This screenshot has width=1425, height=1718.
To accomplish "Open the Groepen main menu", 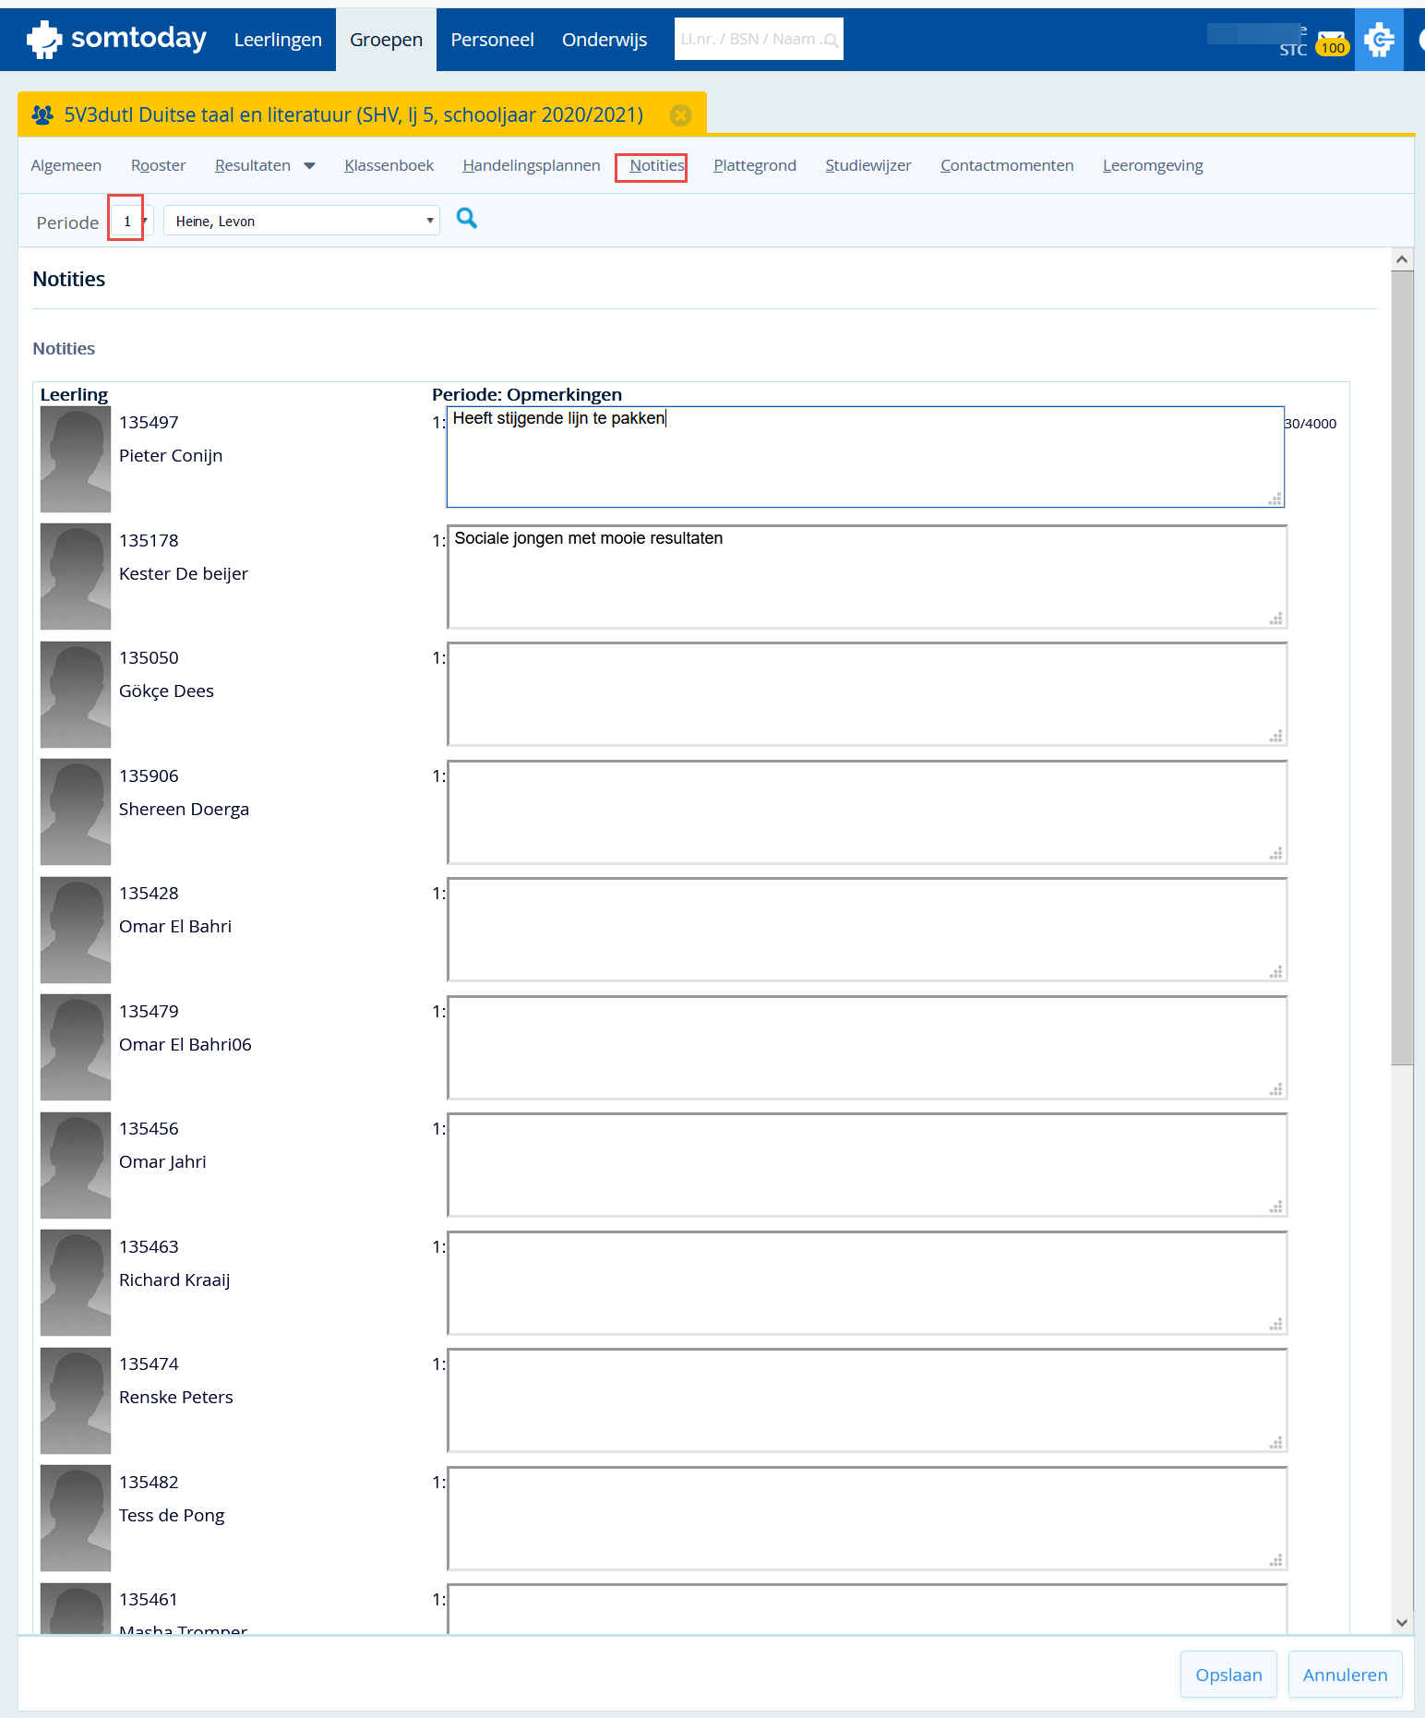I will [x=386, y=40].
